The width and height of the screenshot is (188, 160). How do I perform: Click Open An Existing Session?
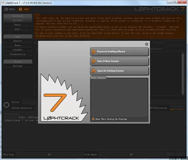point(119,71)
